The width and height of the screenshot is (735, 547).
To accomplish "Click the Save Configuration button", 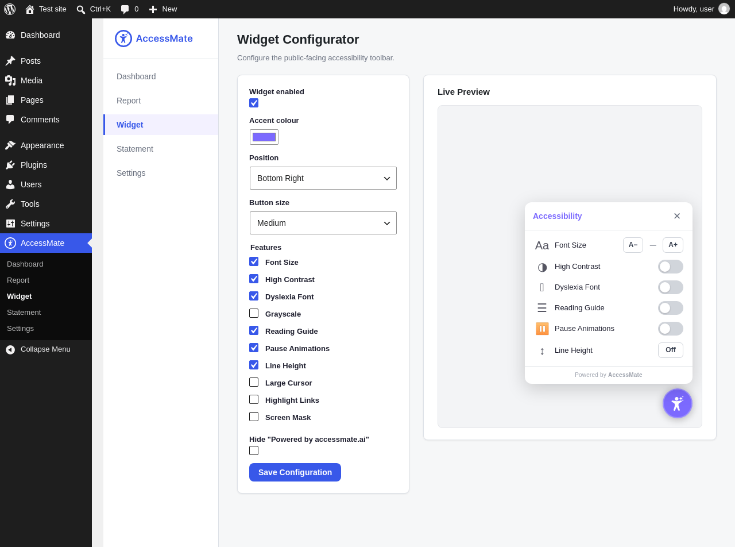I will pyautogui.click(x=295, y=472).
